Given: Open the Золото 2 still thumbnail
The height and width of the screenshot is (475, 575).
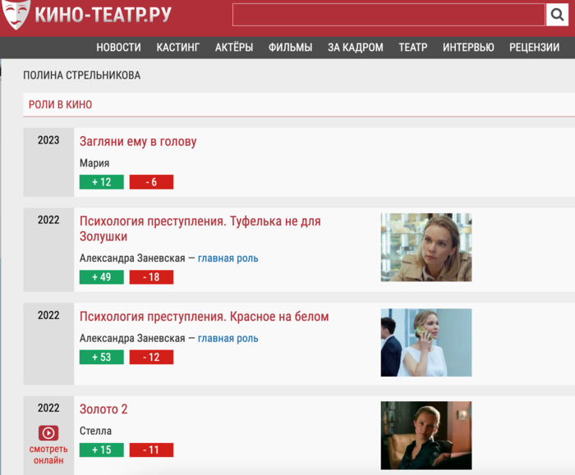Looking at the screenshot, I should coord(426,436).
